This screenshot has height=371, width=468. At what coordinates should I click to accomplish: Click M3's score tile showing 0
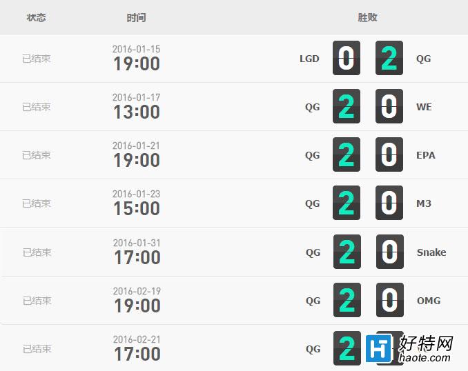pos(389,203)
